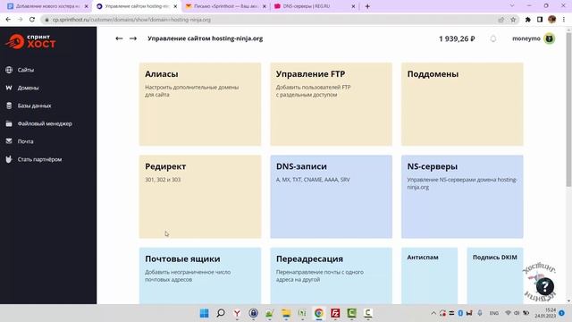This screenshot has height=322, width=572.
Task: Open the Управление FTP card
Action: tap(332, 104)
